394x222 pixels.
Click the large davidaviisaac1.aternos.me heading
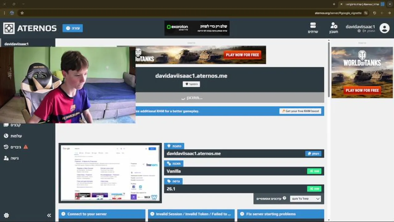coord(191,76)
